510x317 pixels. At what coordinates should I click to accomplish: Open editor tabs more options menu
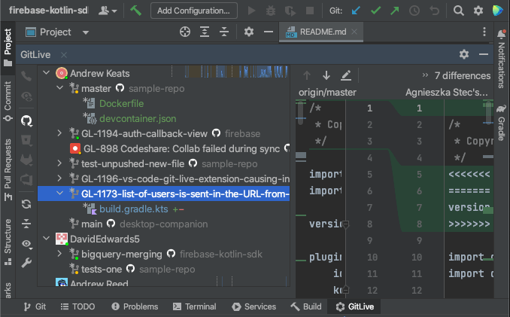coord(484,32)
